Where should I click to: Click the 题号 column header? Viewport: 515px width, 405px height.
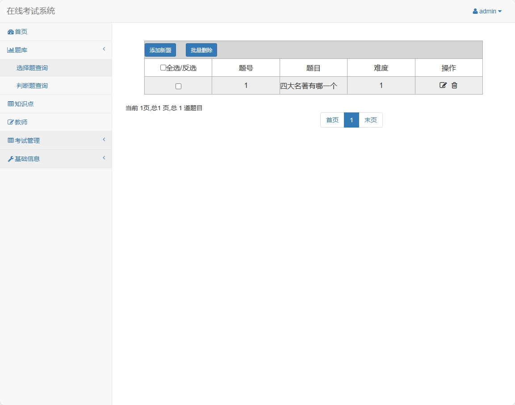[246, 68]
